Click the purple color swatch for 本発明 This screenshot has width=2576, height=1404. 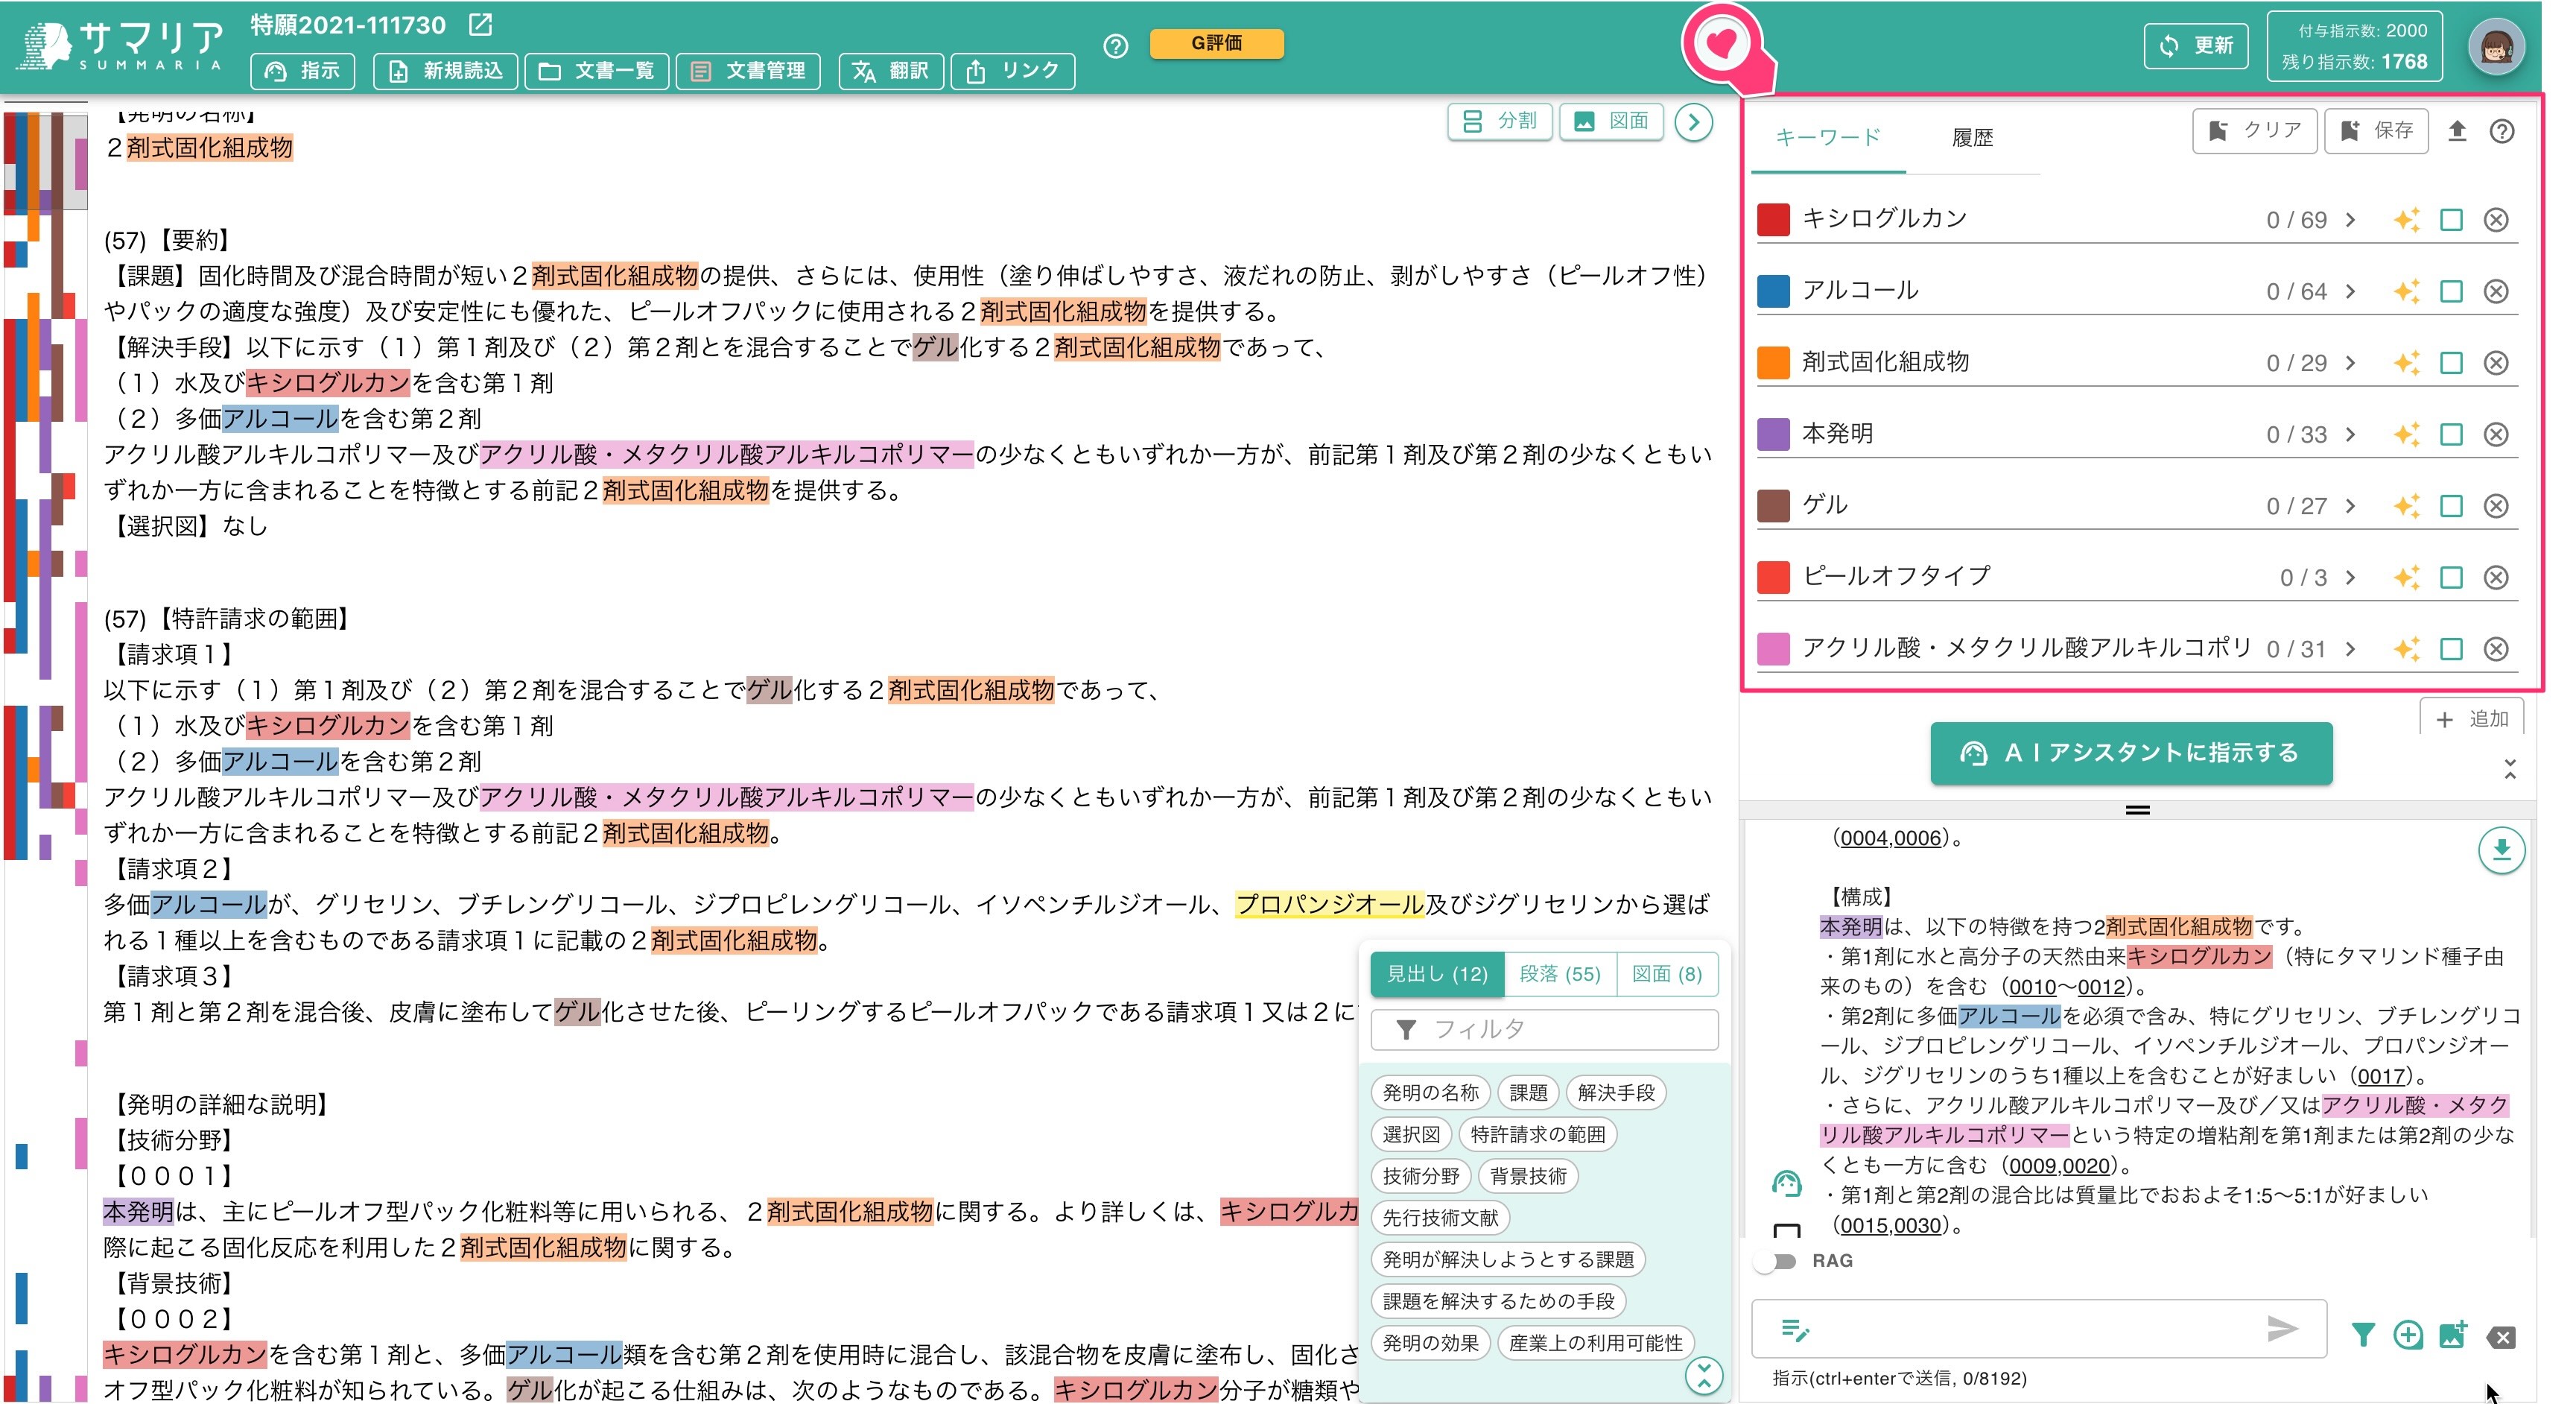click(1773, 434)
